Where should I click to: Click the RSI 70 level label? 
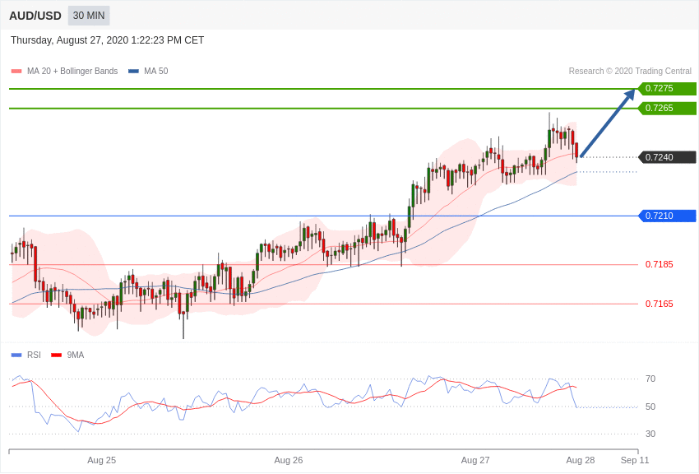[650, 379]
